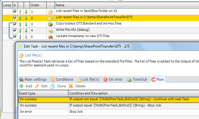Toggle active checkbox for task 4

[15, 30]
